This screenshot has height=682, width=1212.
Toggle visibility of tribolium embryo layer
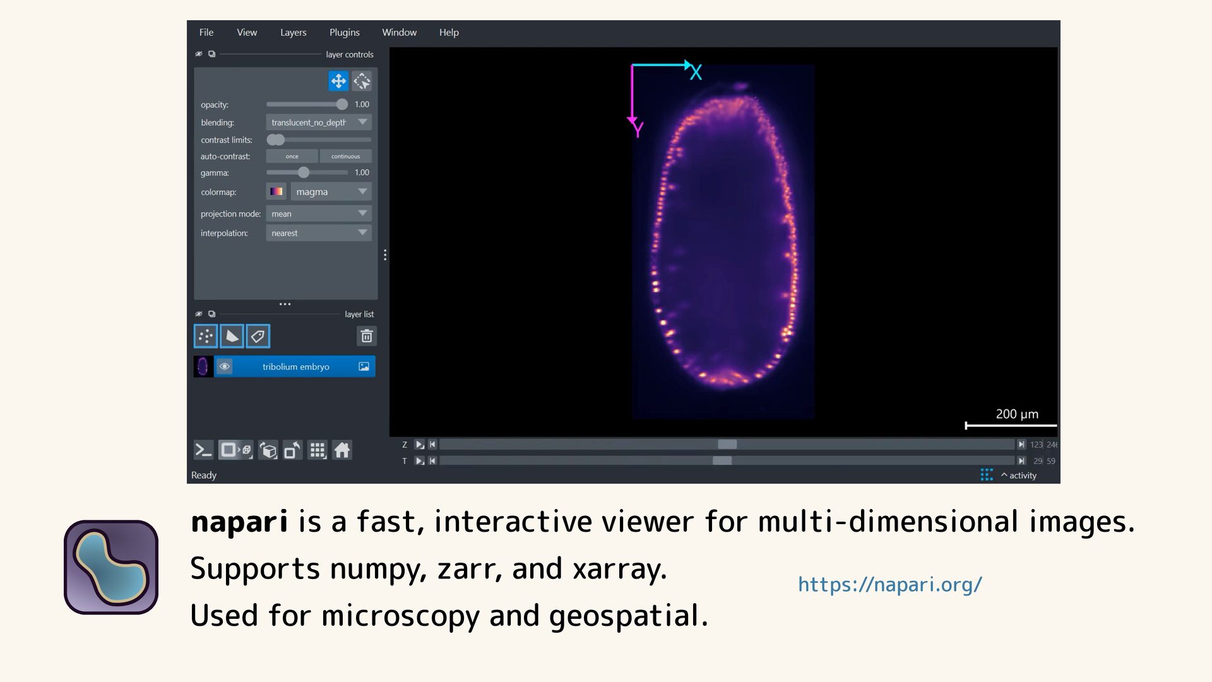click(x=224, y=366)
